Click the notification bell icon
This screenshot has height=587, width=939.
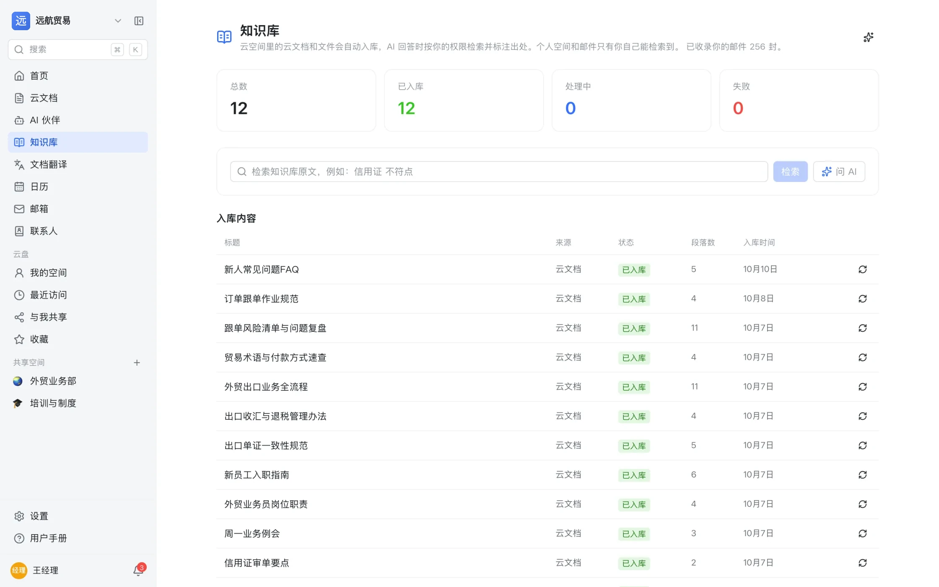coord(139,570)
